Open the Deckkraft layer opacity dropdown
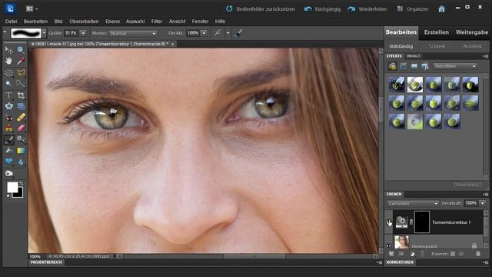Image resolution: width=492 pixels, height=277 pixels. 482,203
